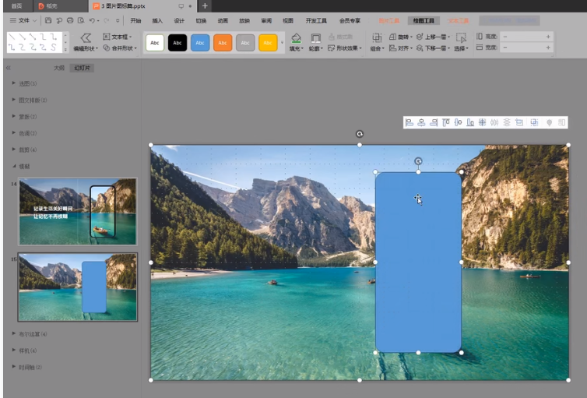The height and width of the screenshot is (398, 587).
Task: Apply the white Abc shape style
Action: click(155, 43)
